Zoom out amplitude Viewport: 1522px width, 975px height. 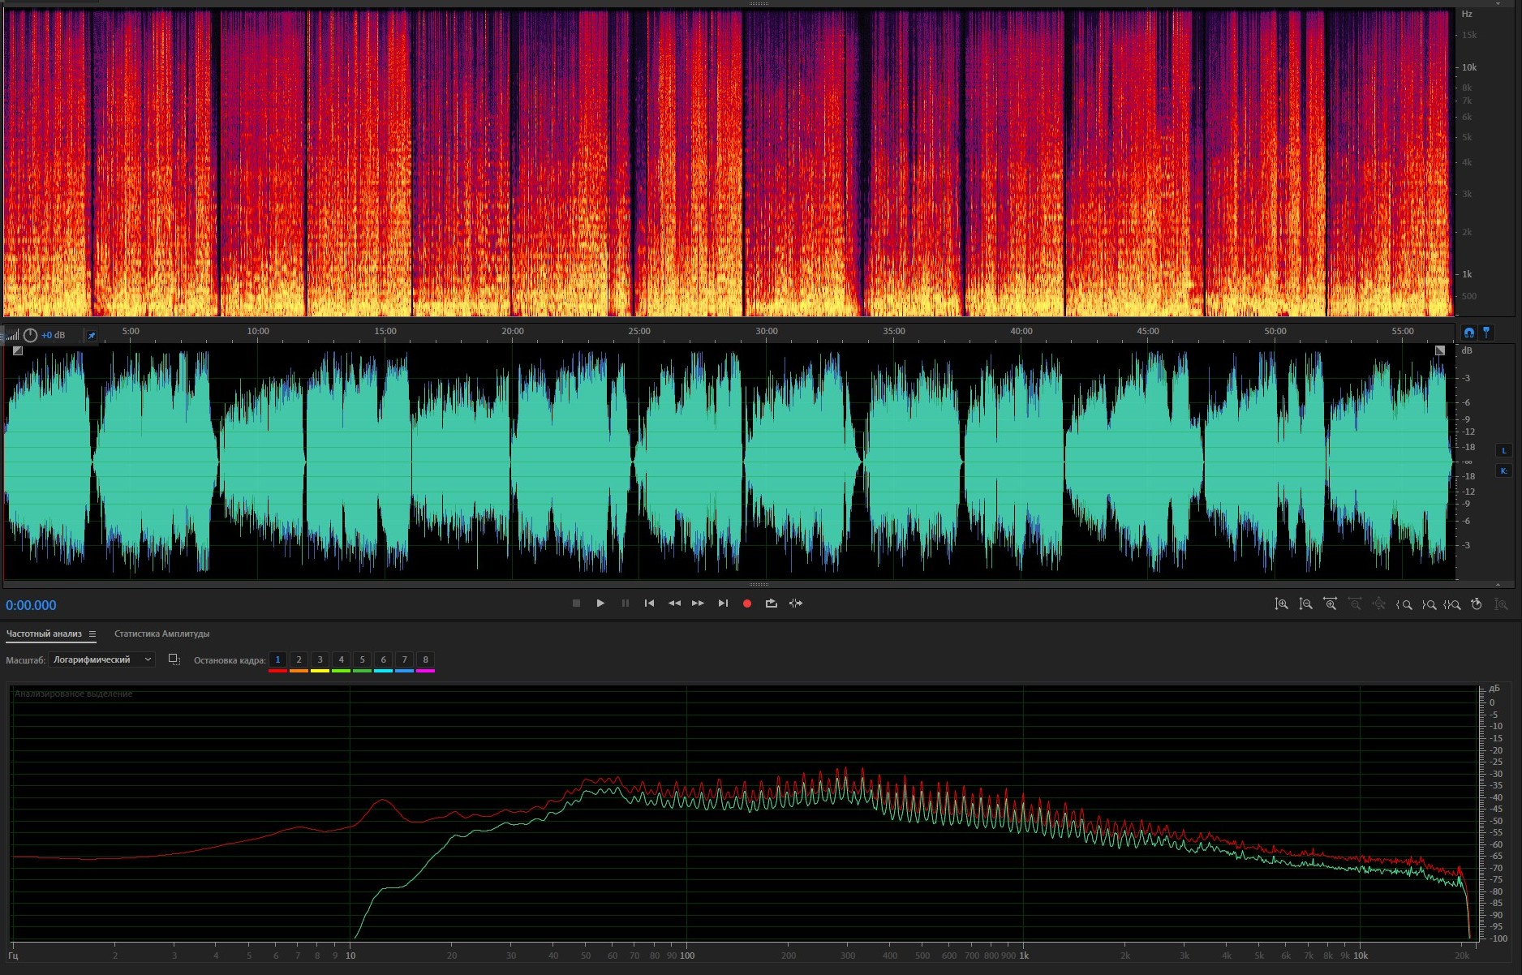click(x=1305, y=604)
